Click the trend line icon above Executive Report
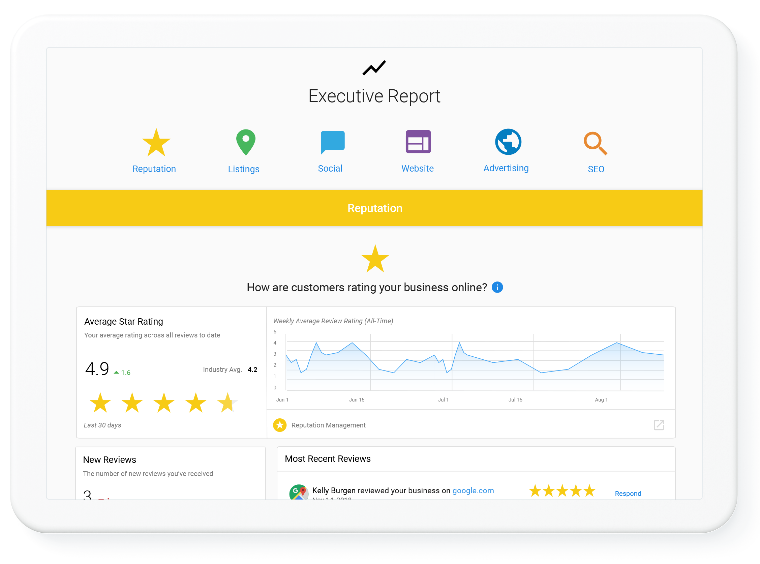 374,68
